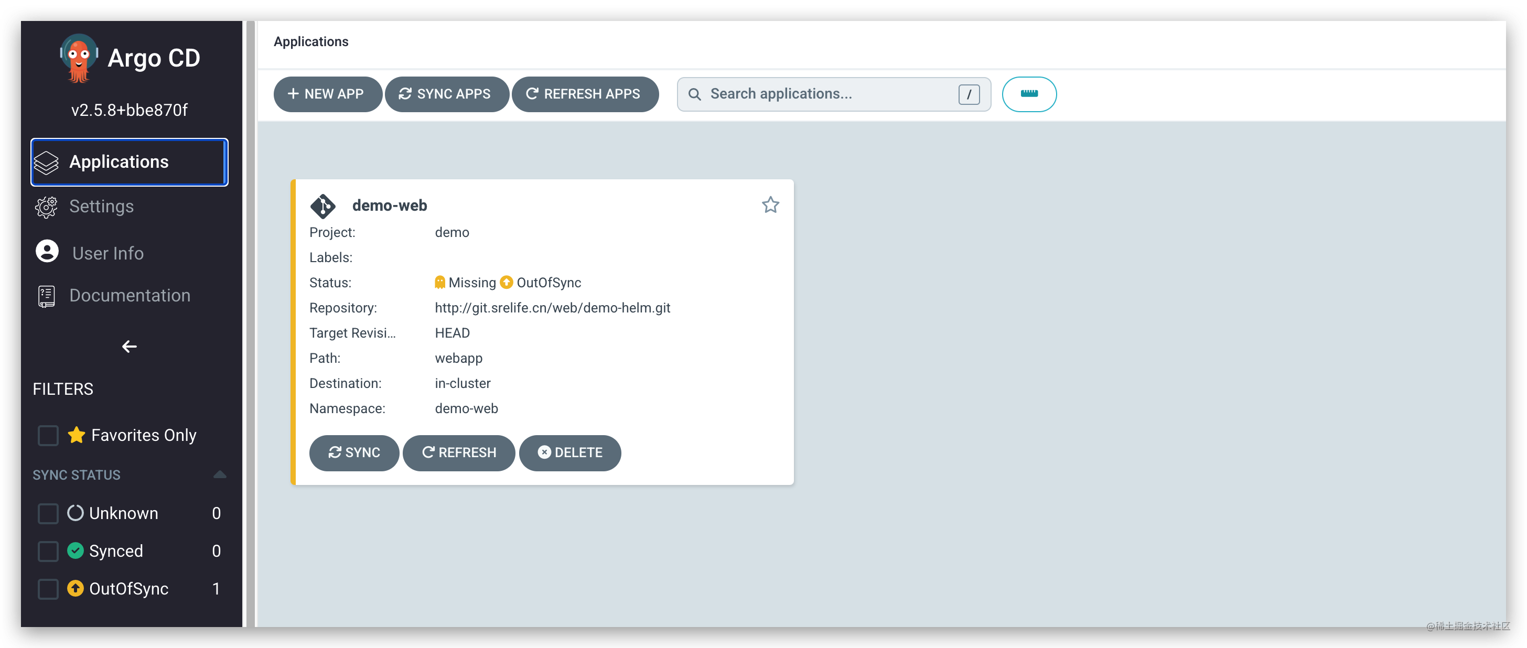Image resolution: width=1527 pixels, height=648 pixels.
Task: Click the demo-web git source icon
Action: pyautogui.click(x=323, y=206)
